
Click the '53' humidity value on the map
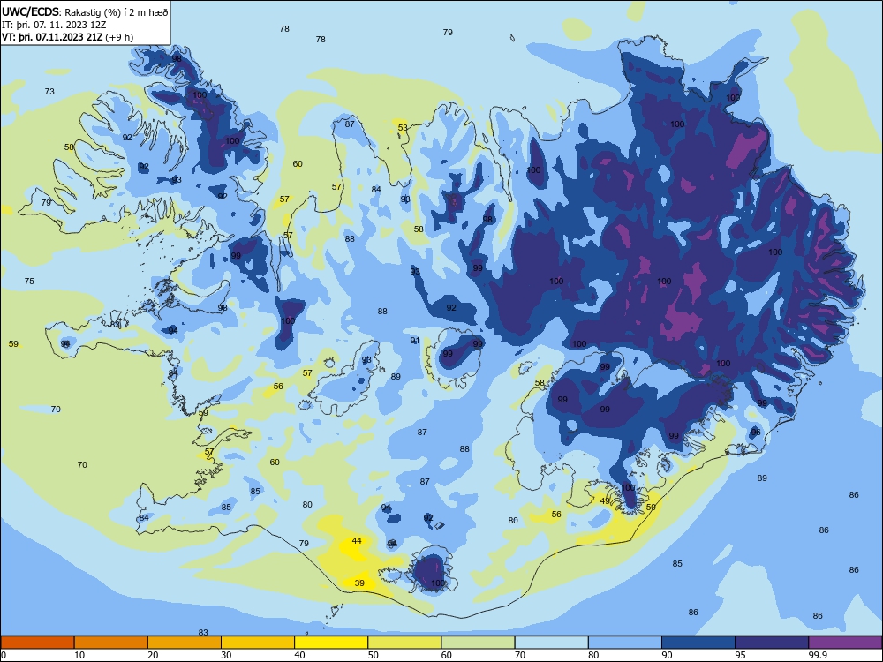(x=403, y=128)
